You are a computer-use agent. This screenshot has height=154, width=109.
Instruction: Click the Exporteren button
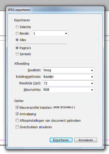61,140
